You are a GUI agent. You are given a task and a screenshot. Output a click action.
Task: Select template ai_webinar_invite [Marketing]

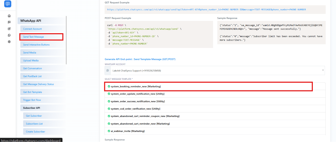point(215,131)
